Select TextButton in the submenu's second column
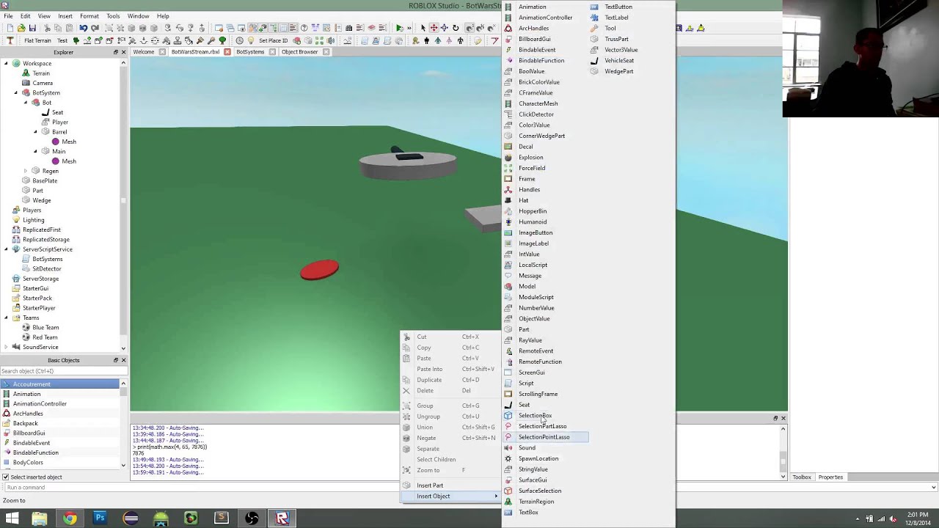This screenshot has height=528, width=939. [x=618, y=7]
